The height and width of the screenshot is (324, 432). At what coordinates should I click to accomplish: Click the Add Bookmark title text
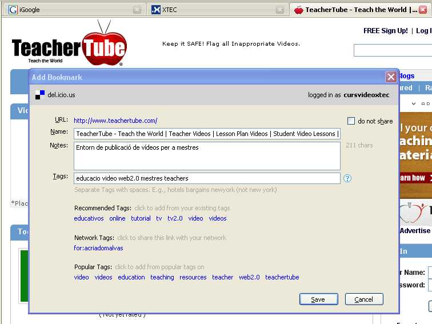57,77
